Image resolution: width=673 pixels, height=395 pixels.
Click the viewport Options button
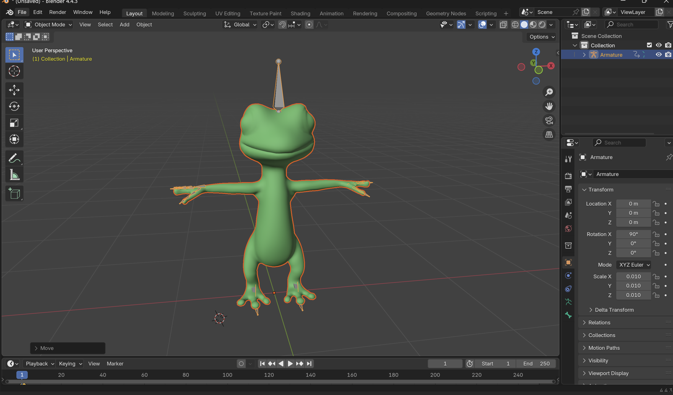pos(542,37)
